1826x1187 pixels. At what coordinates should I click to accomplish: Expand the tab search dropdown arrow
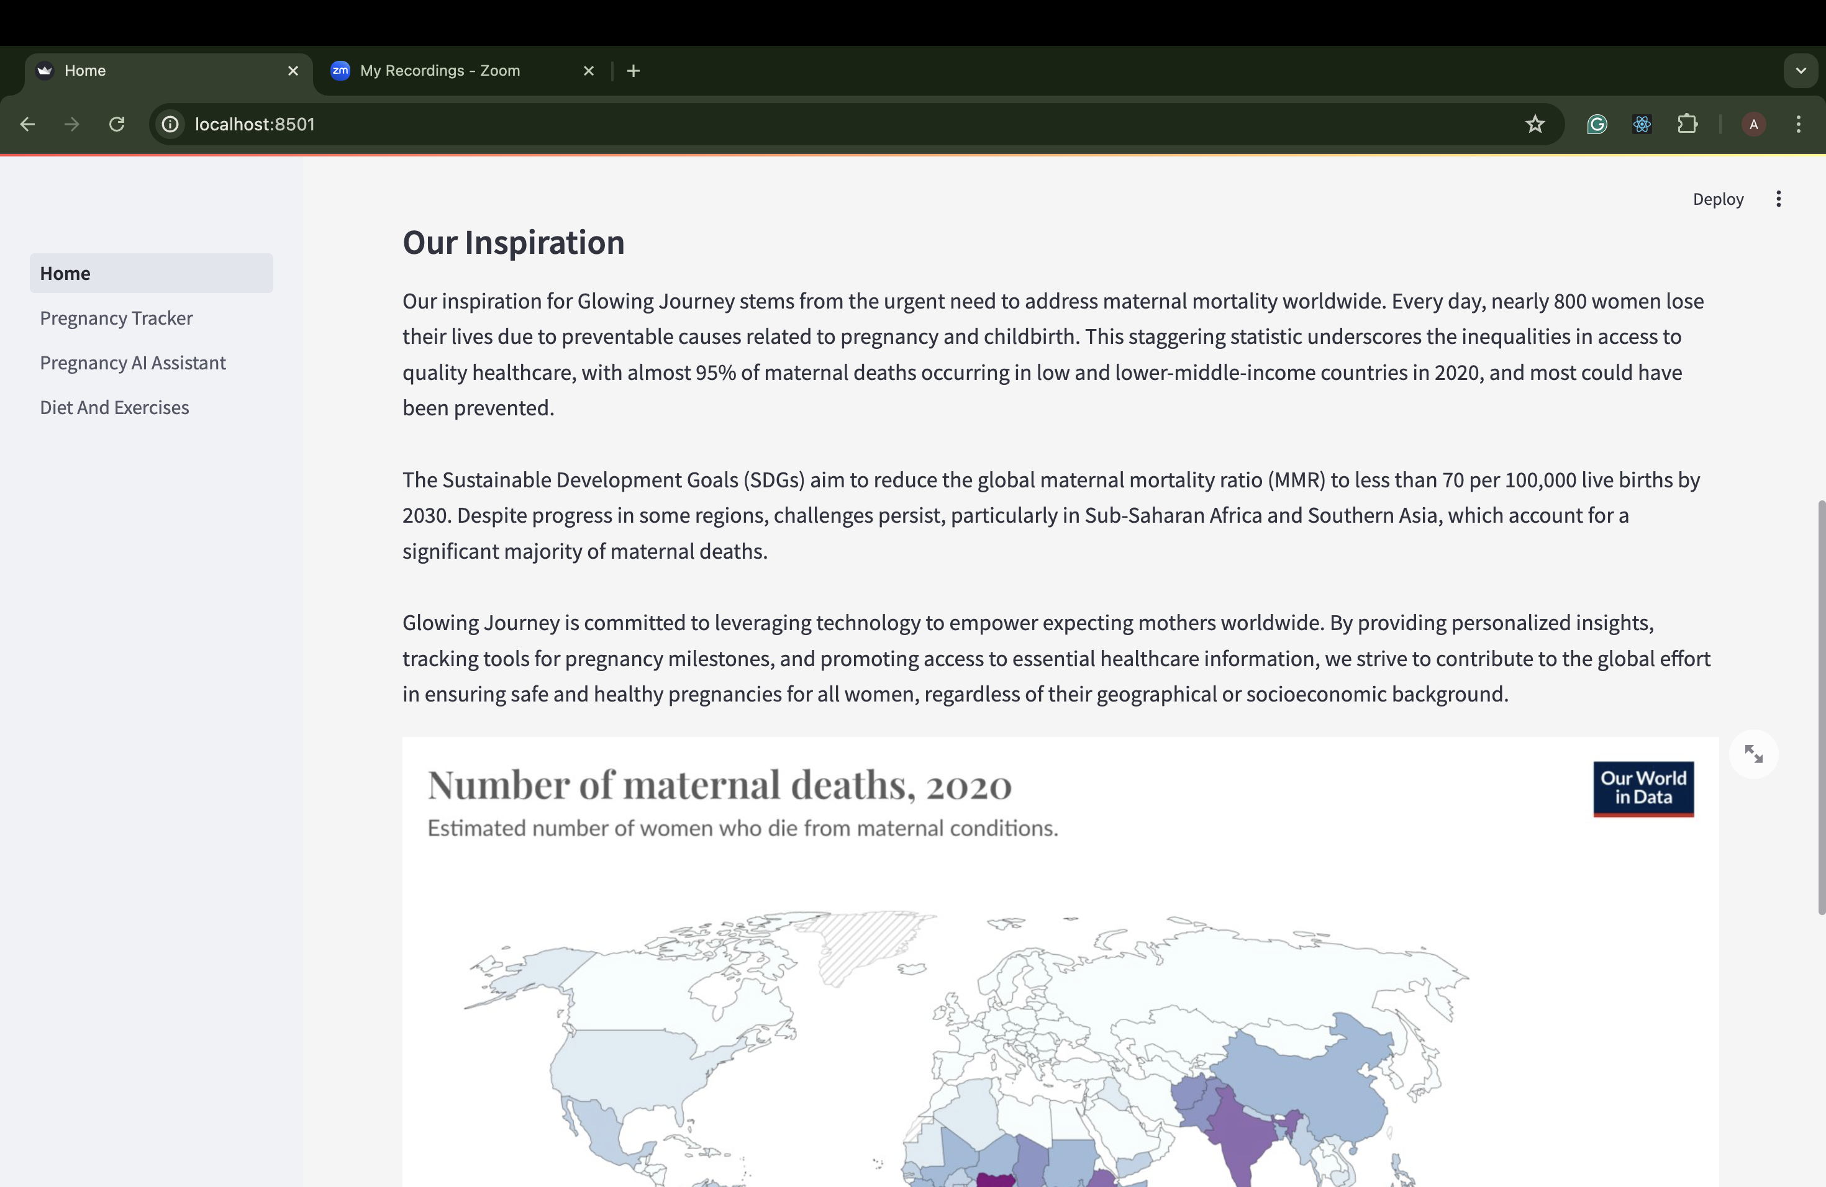(x=1800, y=71)
